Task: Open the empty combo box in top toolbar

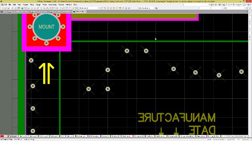Action: pos(197,5)
